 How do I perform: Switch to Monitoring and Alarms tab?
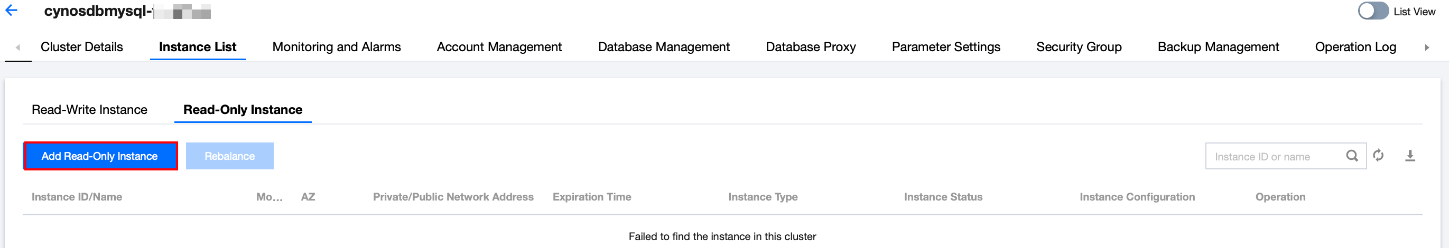[x=337, y=47]
